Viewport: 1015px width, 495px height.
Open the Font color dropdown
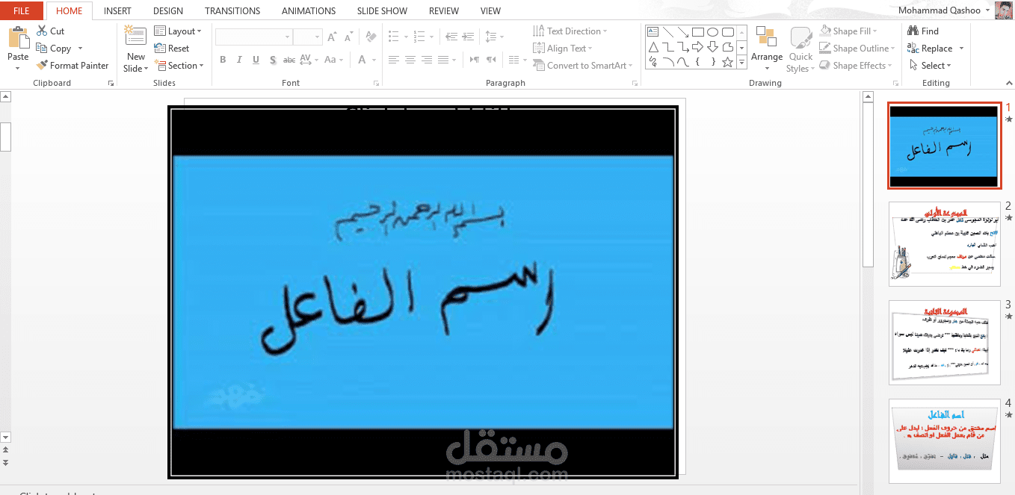pos(374,60)
